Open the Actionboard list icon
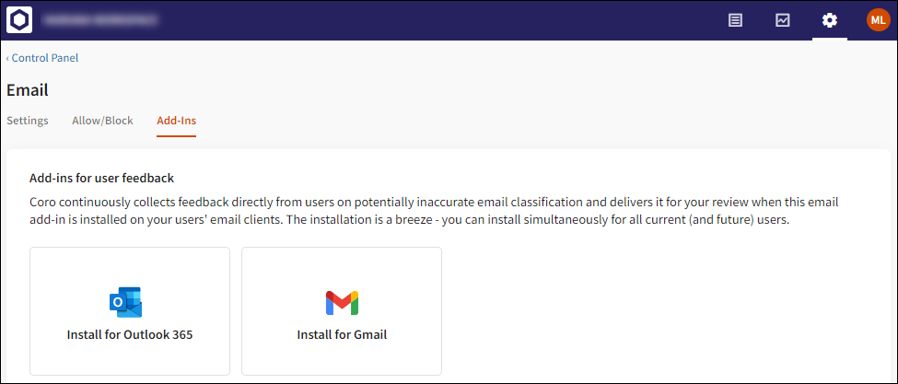 [735, 20]
